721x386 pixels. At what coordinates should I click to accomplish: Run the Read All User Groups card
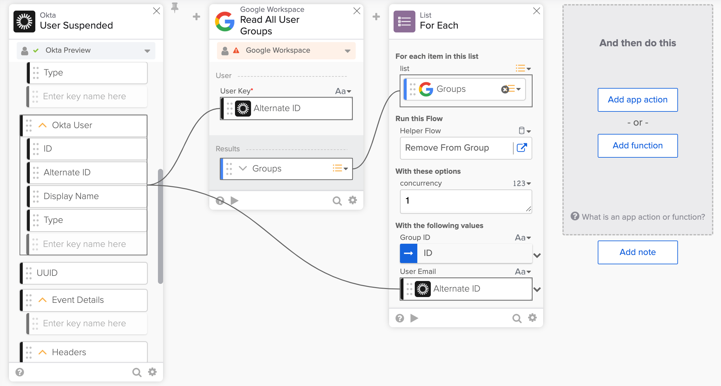point(235,201)
